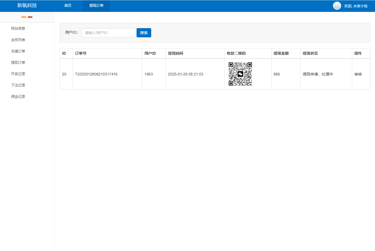Screen dimensions: 375x251
Task: Click the yellow indicator dash above the sidebar
Action: click(x=24, y=17)
